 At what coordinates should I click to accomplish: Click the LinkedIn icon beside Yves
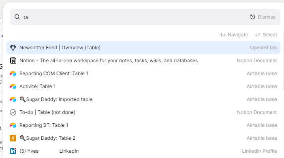pos(13,151)
